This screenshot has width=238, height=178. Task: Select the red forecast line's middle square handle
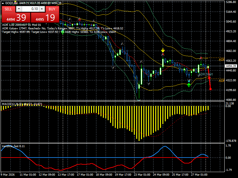coord(209,78)
